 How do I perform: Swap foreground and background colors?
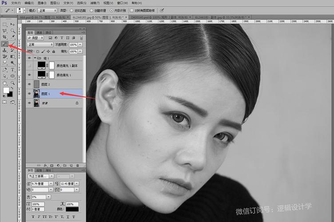click(x=12, y=88)
